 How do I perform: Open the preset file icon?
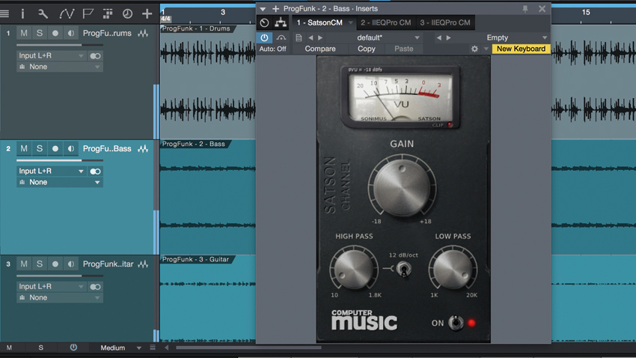click(299, 37)
